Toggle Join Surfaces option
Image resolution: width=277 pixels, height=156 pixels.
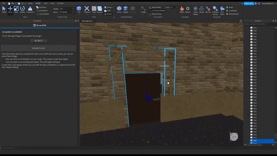42,14
